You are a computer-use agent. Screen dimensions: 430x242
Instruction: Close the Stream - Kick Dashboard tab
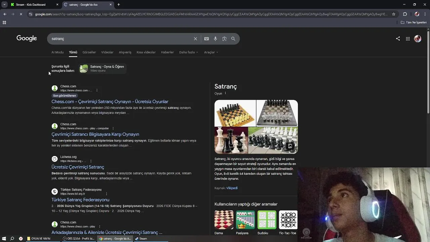(57, 5)
